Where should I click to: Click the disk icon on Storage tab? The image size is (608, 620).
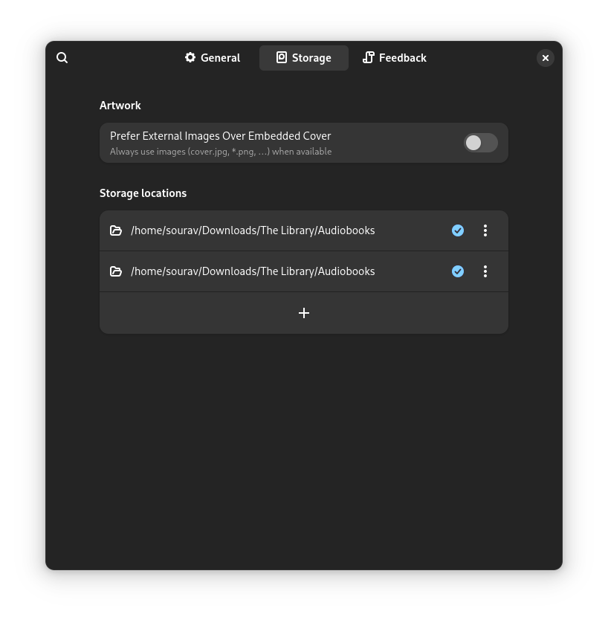(x=282, y=57)
